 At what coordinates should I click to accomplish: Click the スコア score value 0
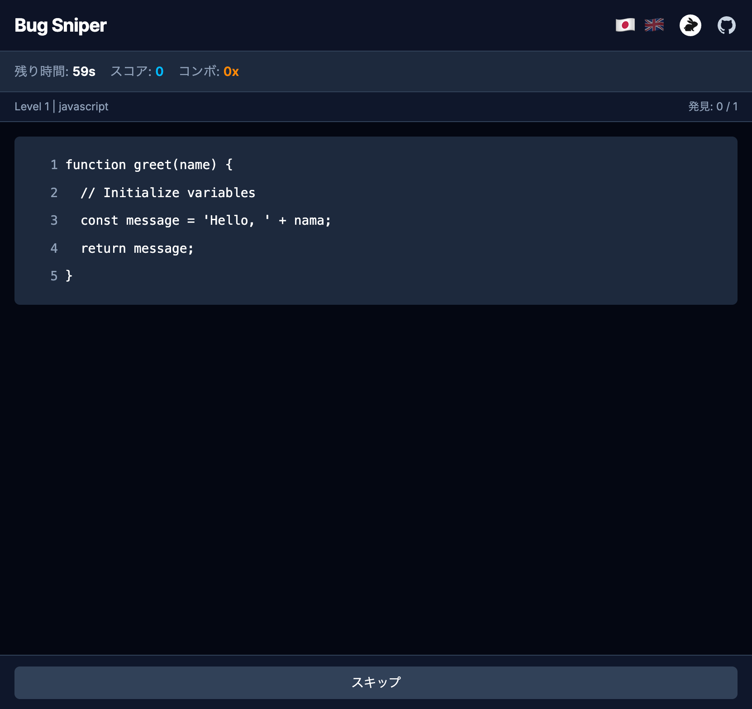click(x=159, y=71)
